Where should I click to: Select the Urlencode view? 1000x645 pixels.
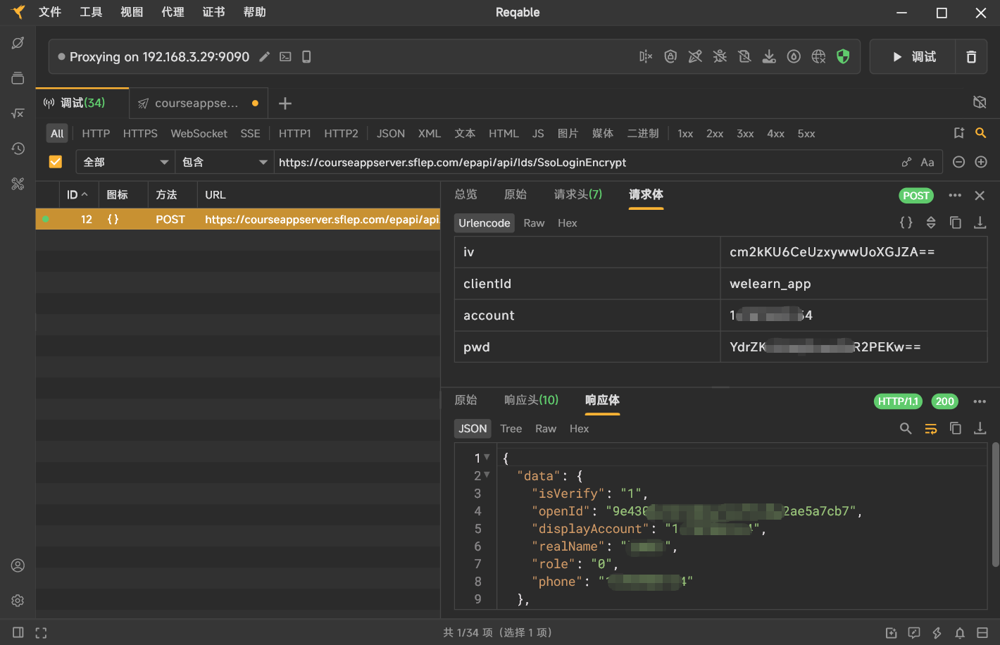point(484,223)
